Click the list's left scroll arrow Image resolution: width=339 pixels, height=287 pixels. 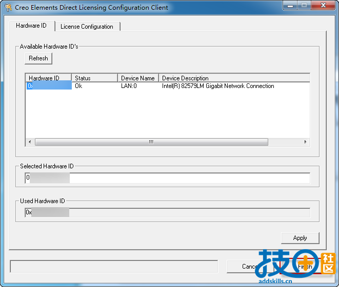pyautogui.click(x=30, y=142)
